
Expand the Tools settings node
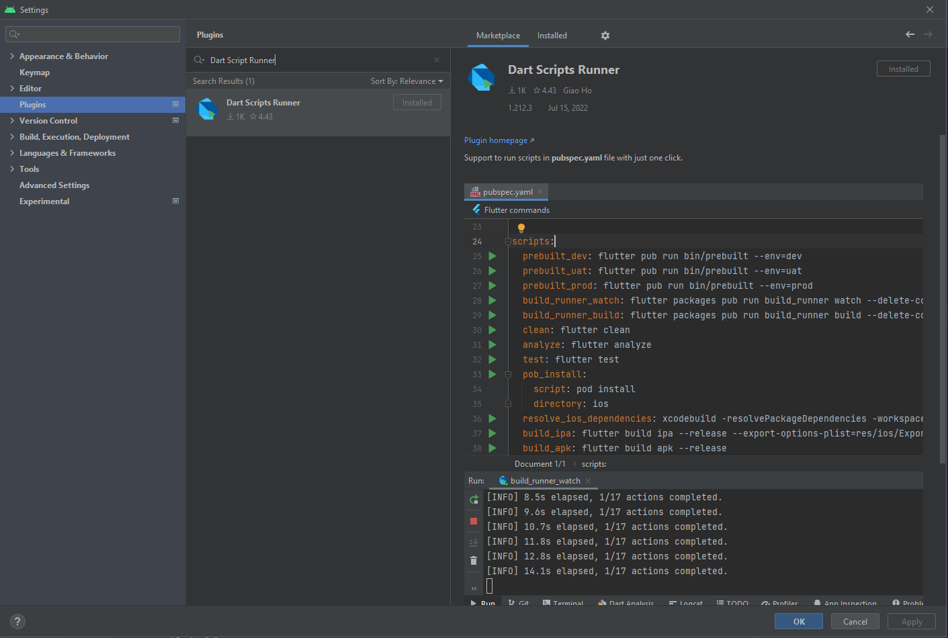point(12,169)
